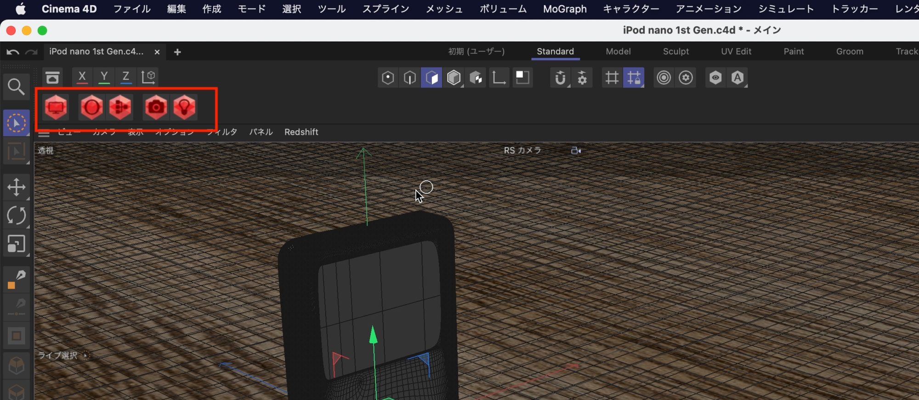Open the Redshift node graph icon
Screen dimensions: 919x400
pos(120,107)
